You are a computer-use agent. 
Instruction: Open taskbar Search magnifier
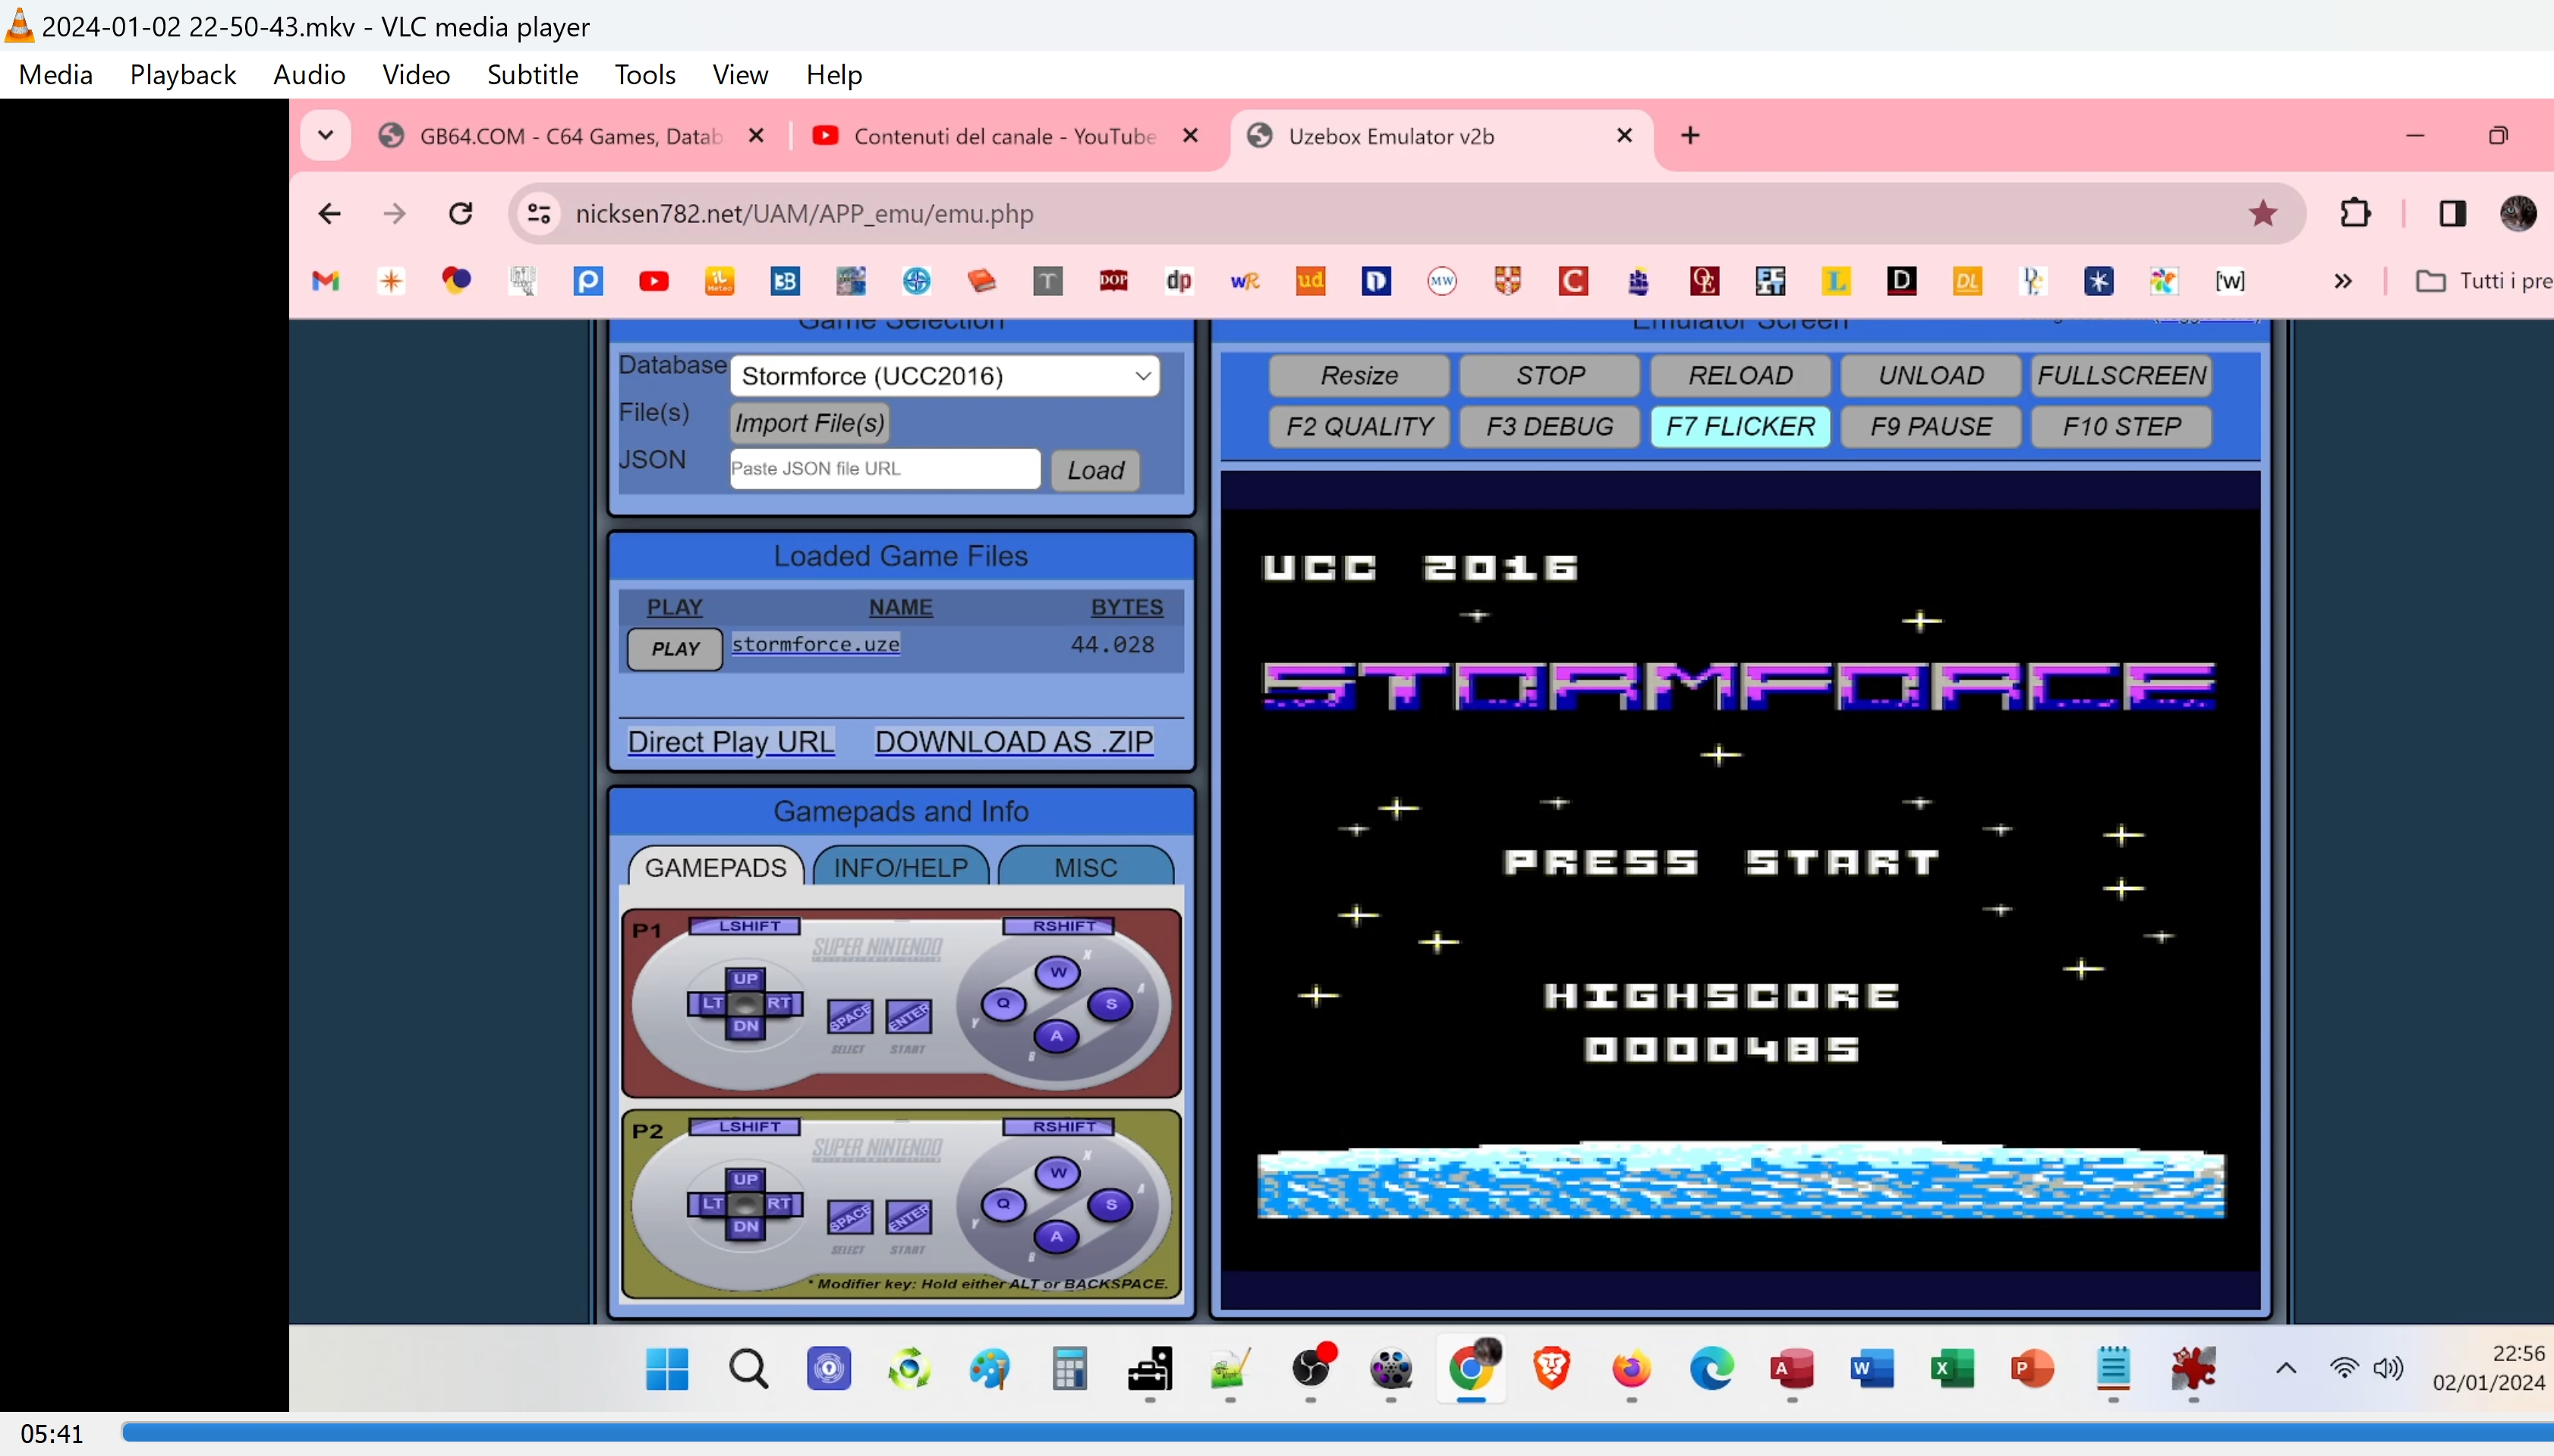[x=748, y=1368]
